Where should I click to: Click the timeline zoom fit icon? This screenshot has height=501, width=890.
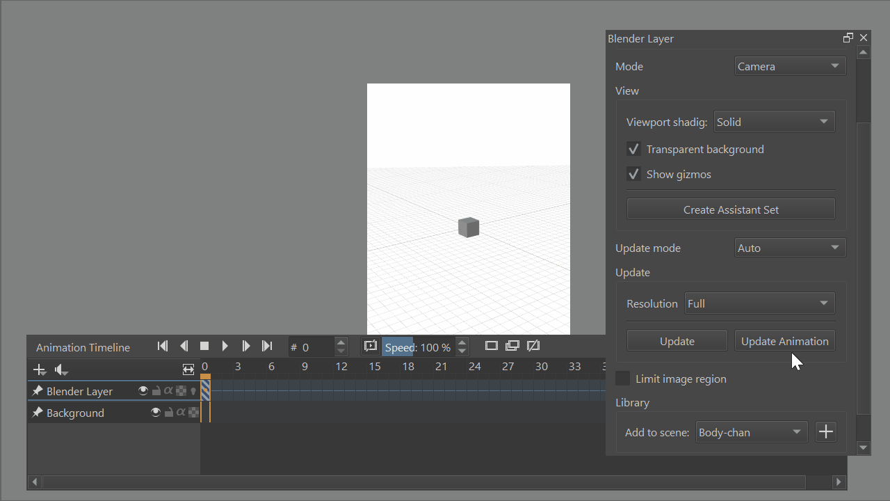tap(188, 369)
